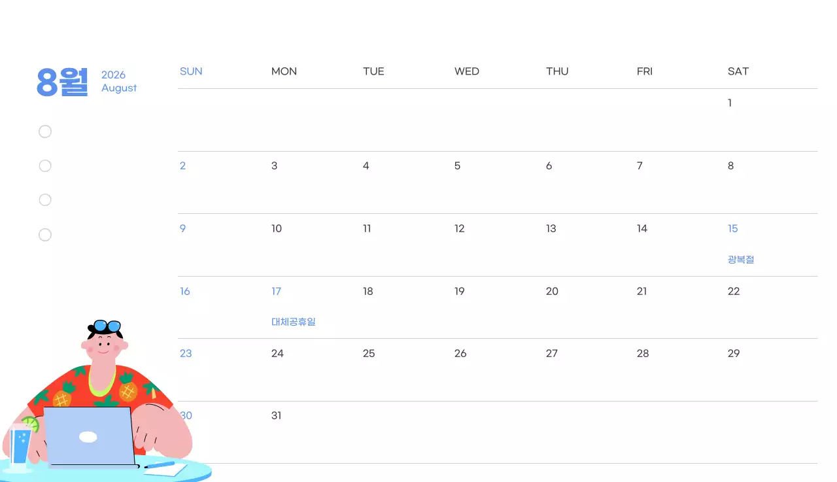This screenshot has width=837, height=482.
Task: Select date 1 on Saturday
Action: click(730, 103)
